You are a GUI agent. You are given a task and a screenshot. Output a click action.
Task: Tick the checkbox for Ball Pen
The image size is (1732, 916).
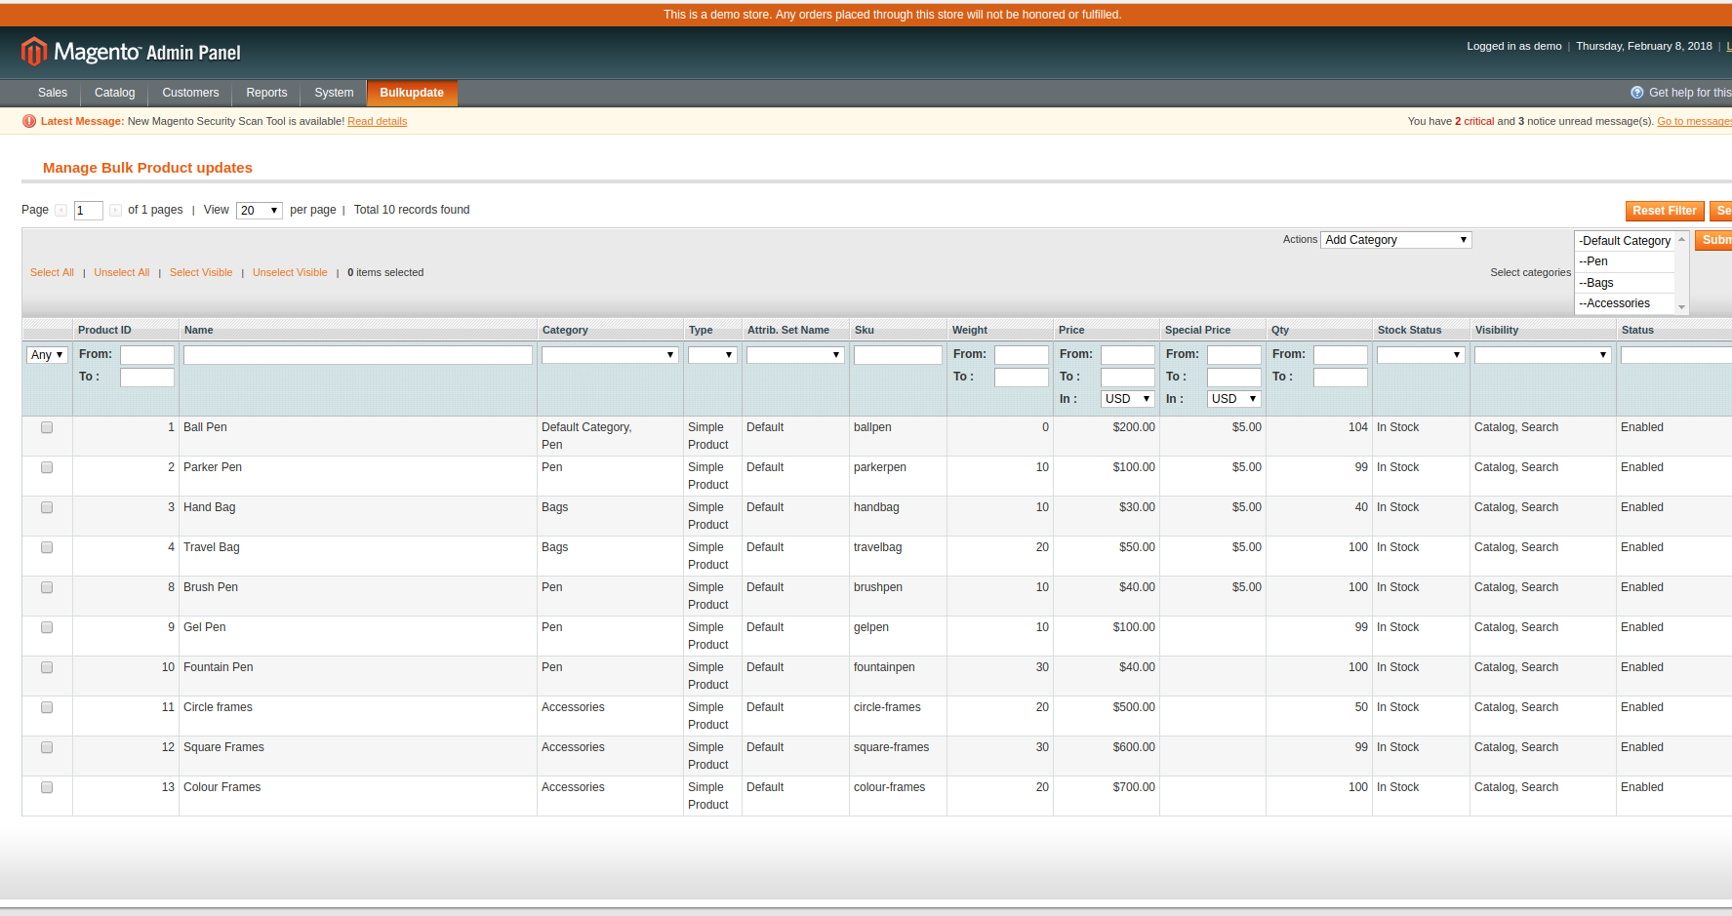point(47,428)
